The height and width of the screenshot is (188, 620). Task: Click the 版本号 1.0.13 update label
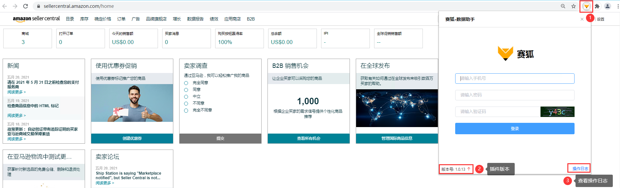point(456,169)
